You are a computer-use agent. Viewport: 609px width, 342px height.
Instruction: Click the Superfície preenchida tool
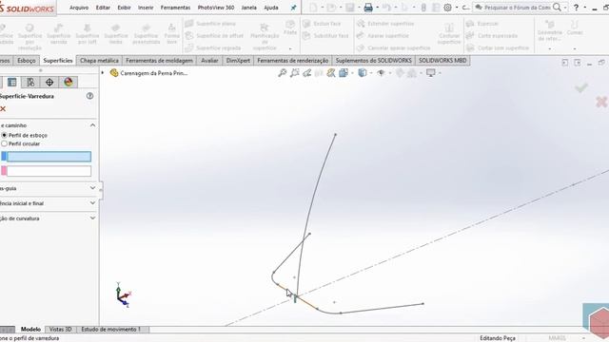(146, 34)
